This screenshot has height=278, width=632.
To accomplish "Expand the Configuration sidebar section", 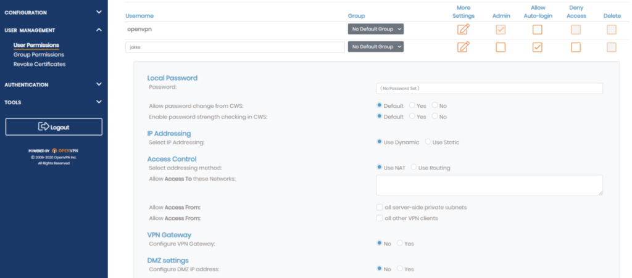I will pos(54,12).
